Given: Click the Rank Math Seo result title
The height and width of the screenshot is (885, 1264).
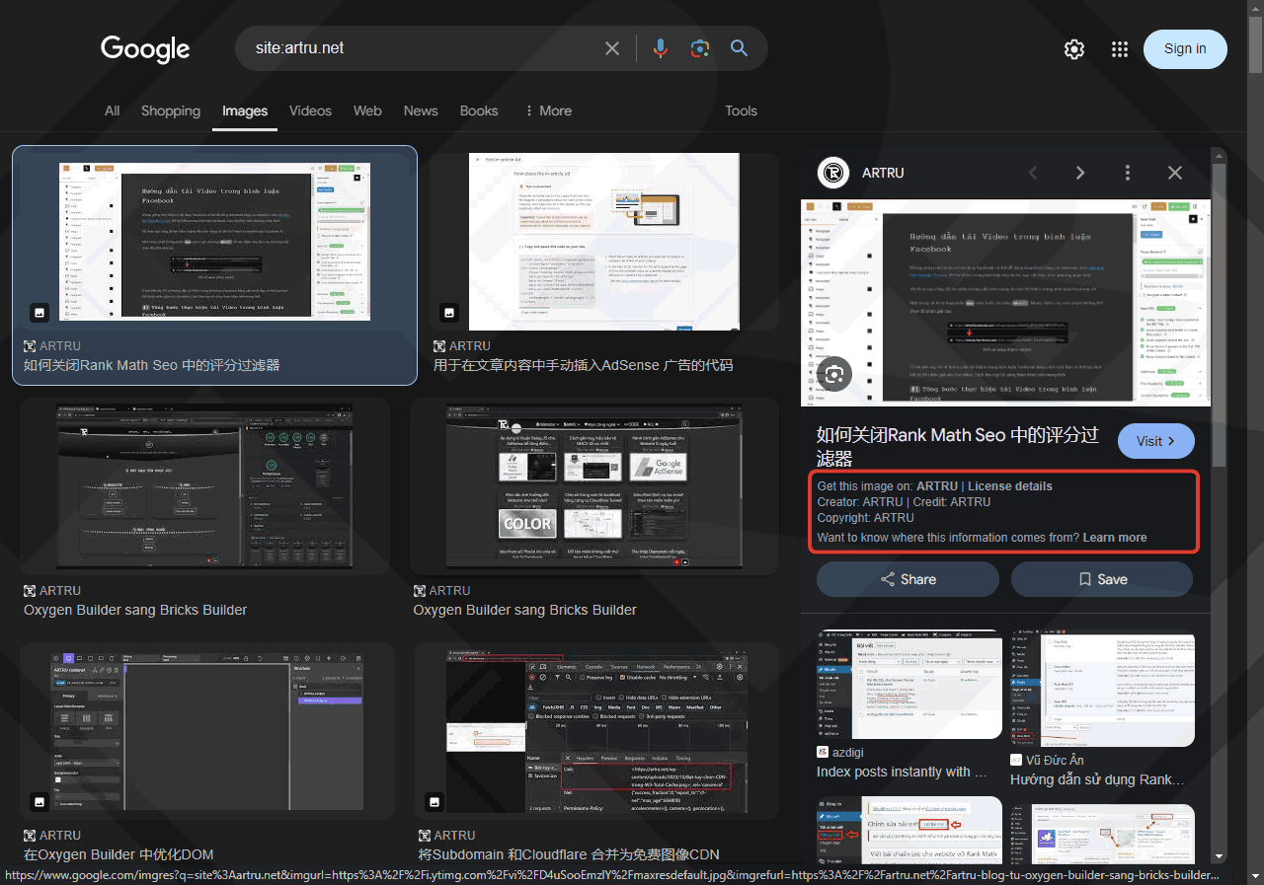Looking at the screenshot, I should click(x=152, y=365).
